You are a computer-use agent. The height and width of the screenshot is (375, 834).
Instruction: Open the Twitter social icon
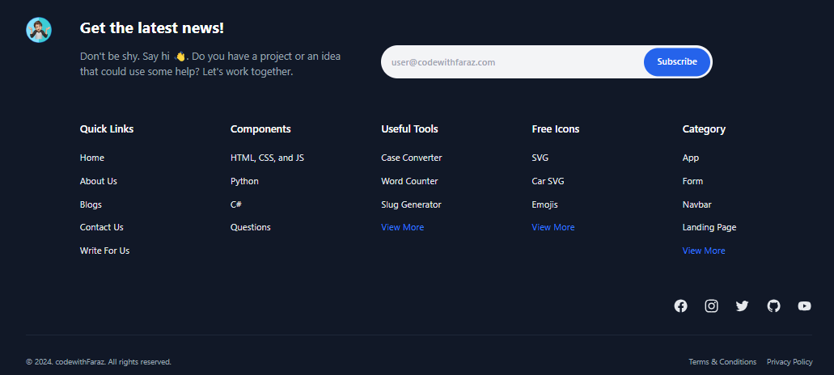pyautogui.click(x=742, y=306)
